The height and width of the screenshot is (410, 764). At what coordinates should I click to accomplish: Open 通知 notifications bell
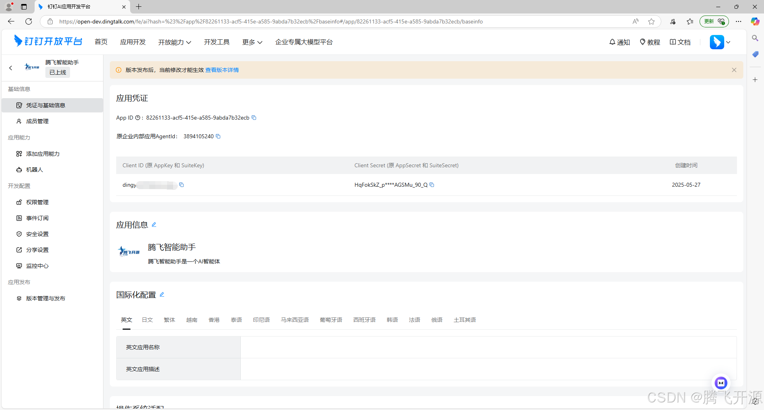[x=620, y=42]
